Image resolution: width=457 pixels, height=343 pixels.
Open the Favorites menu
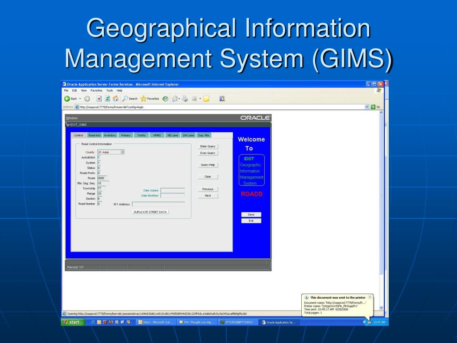(96, 90)
